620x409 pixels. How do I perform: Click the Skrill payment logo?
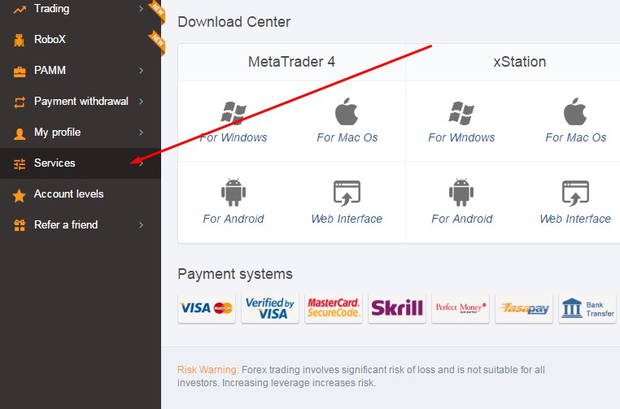coord(397,308)
